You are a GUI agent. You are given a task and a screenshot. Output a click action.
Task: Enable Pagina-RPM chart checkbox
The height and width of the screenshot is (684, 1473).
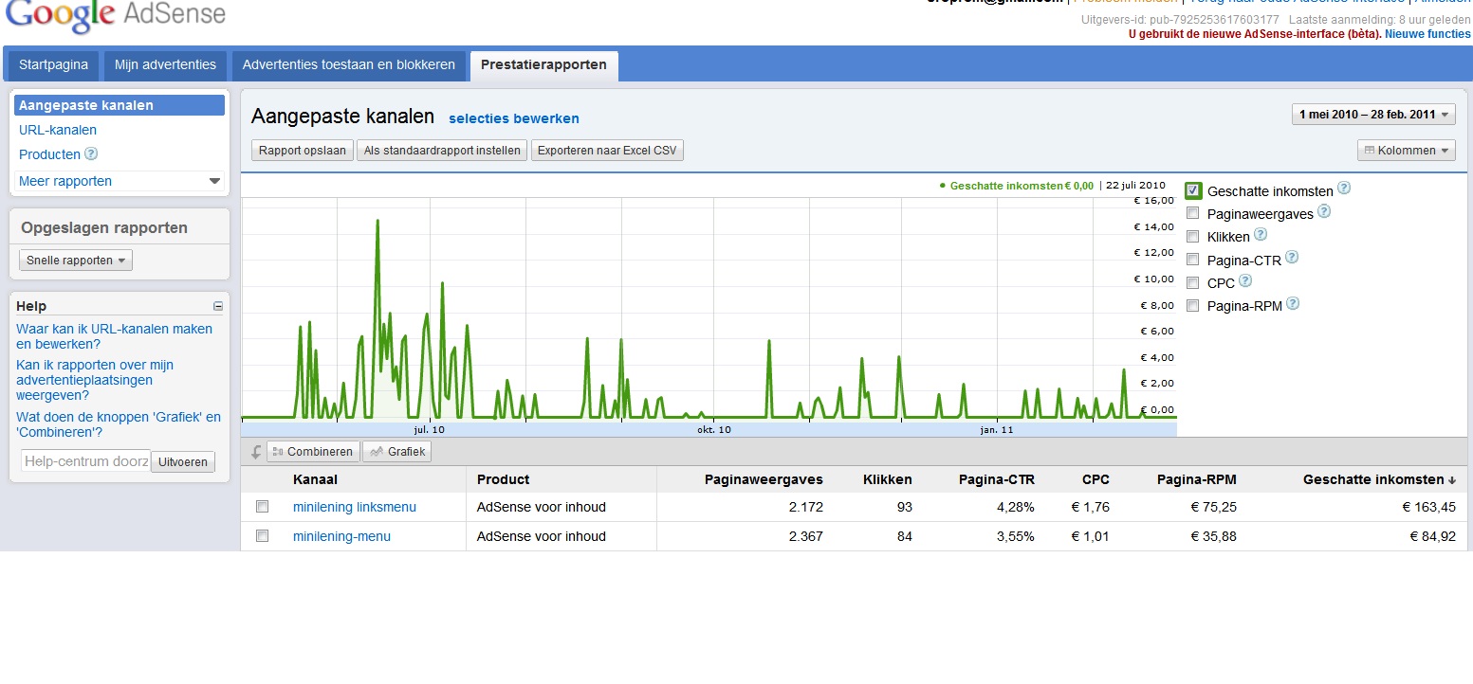point(1193,305)
